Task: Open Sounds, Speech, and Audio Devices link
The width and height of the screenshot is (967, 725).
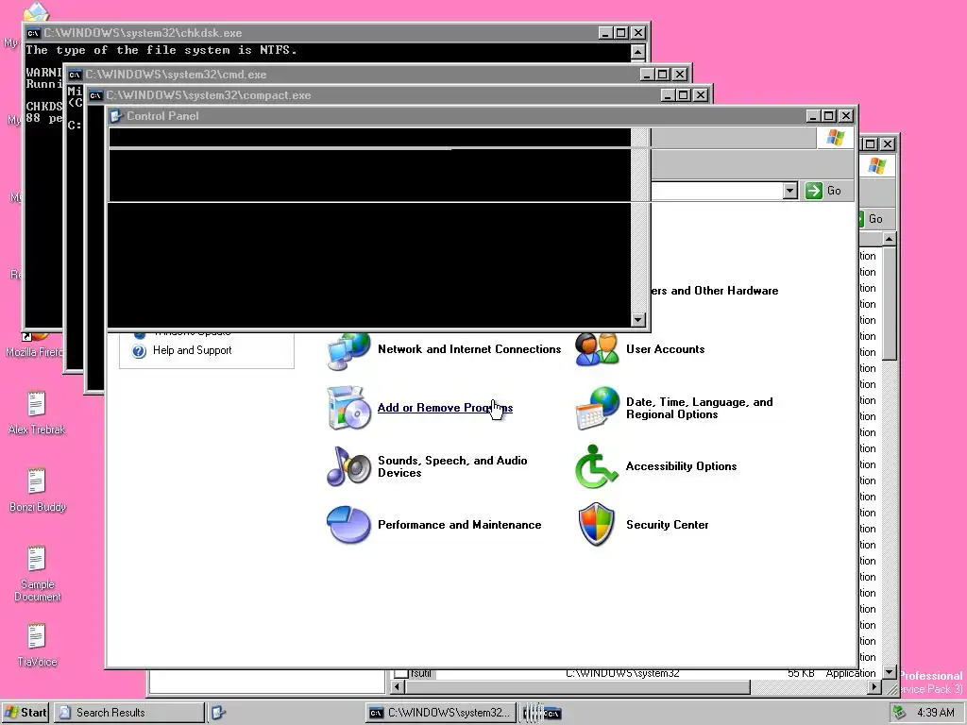Action: pos(452,466)
